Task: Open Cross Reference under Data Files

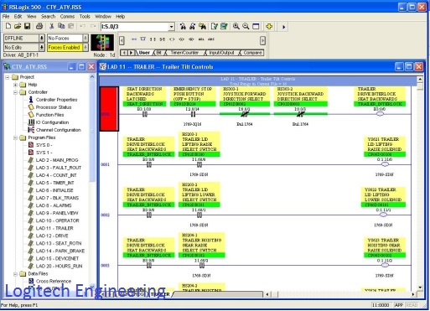Action: tap(54, 282)
